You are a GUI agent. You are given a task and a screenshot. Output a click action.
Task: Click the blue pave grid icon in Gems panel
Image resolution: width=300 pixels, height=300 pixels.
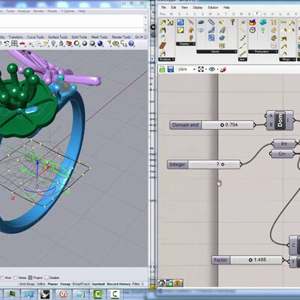[211, 38]
